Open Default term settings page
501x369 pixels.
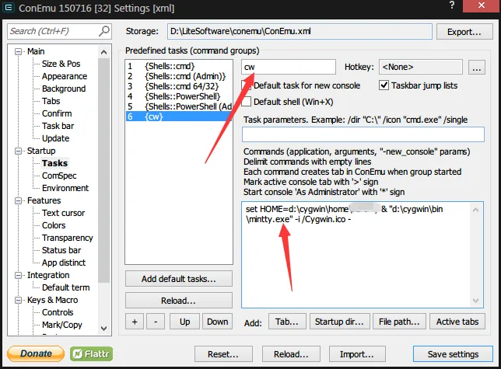[x=65, y=287]
